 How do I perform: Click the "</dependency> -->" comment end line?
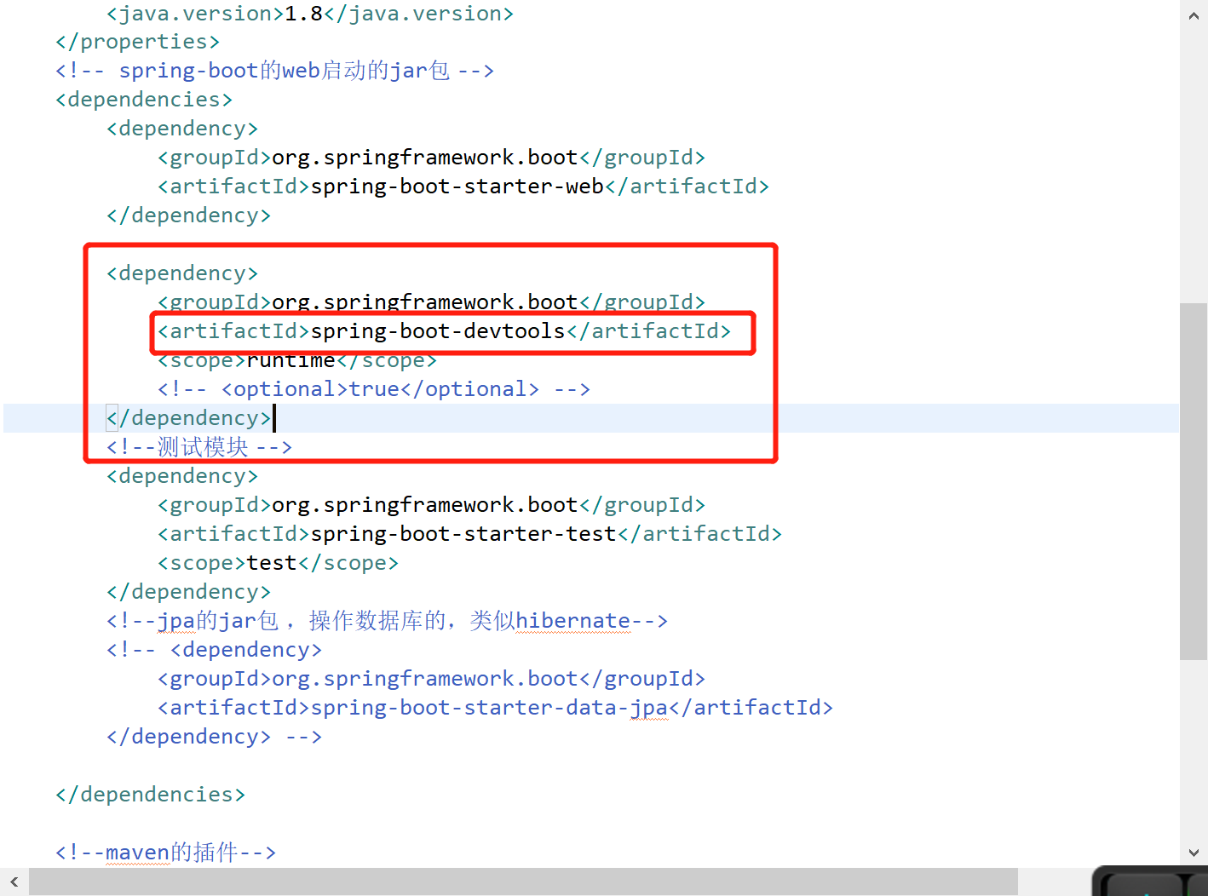pos(215,737)
